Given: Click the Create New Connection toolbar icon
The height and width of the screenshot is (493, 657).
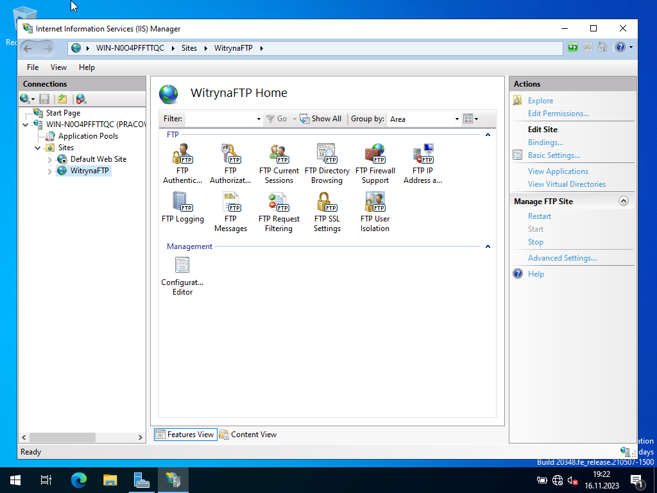Looking at the screenshot, I should [x=25, y=99].
